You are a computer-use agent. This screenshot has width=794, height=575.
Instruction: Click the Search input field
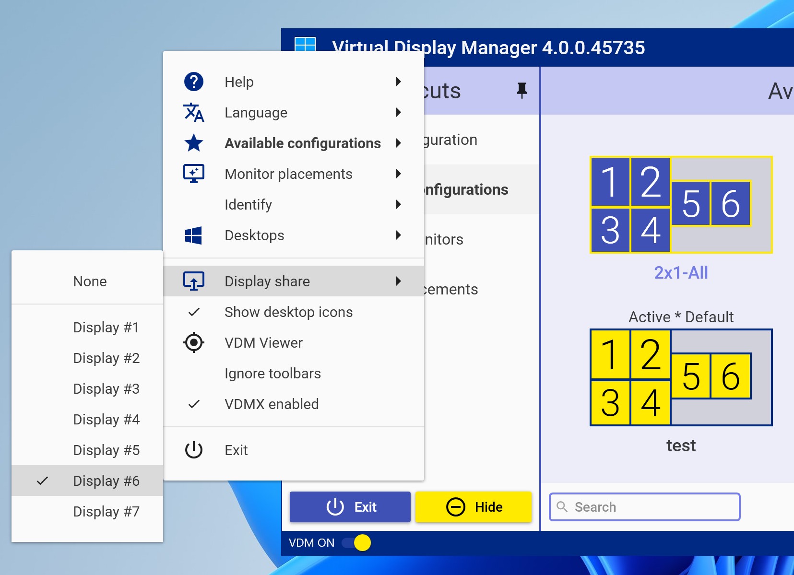coord(645,506)
